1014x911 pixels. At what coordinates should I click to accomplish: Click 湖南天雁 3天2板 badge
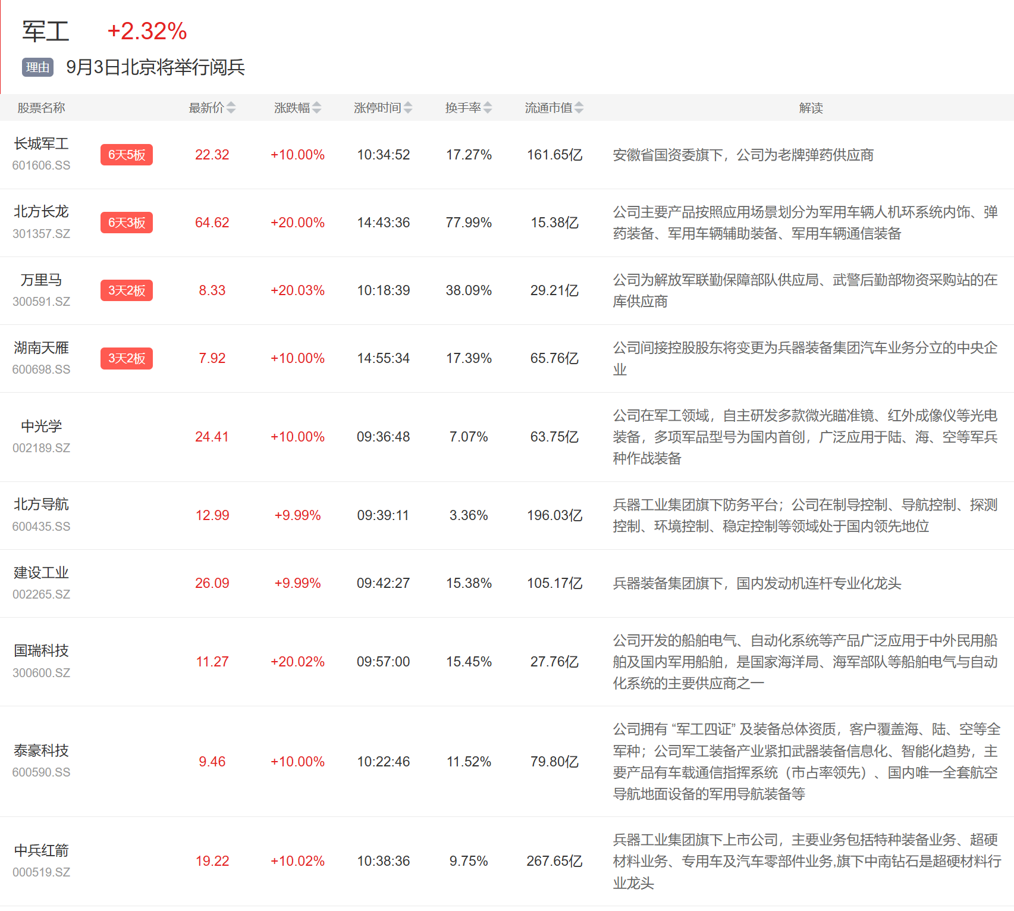click(x=127, y=358)
